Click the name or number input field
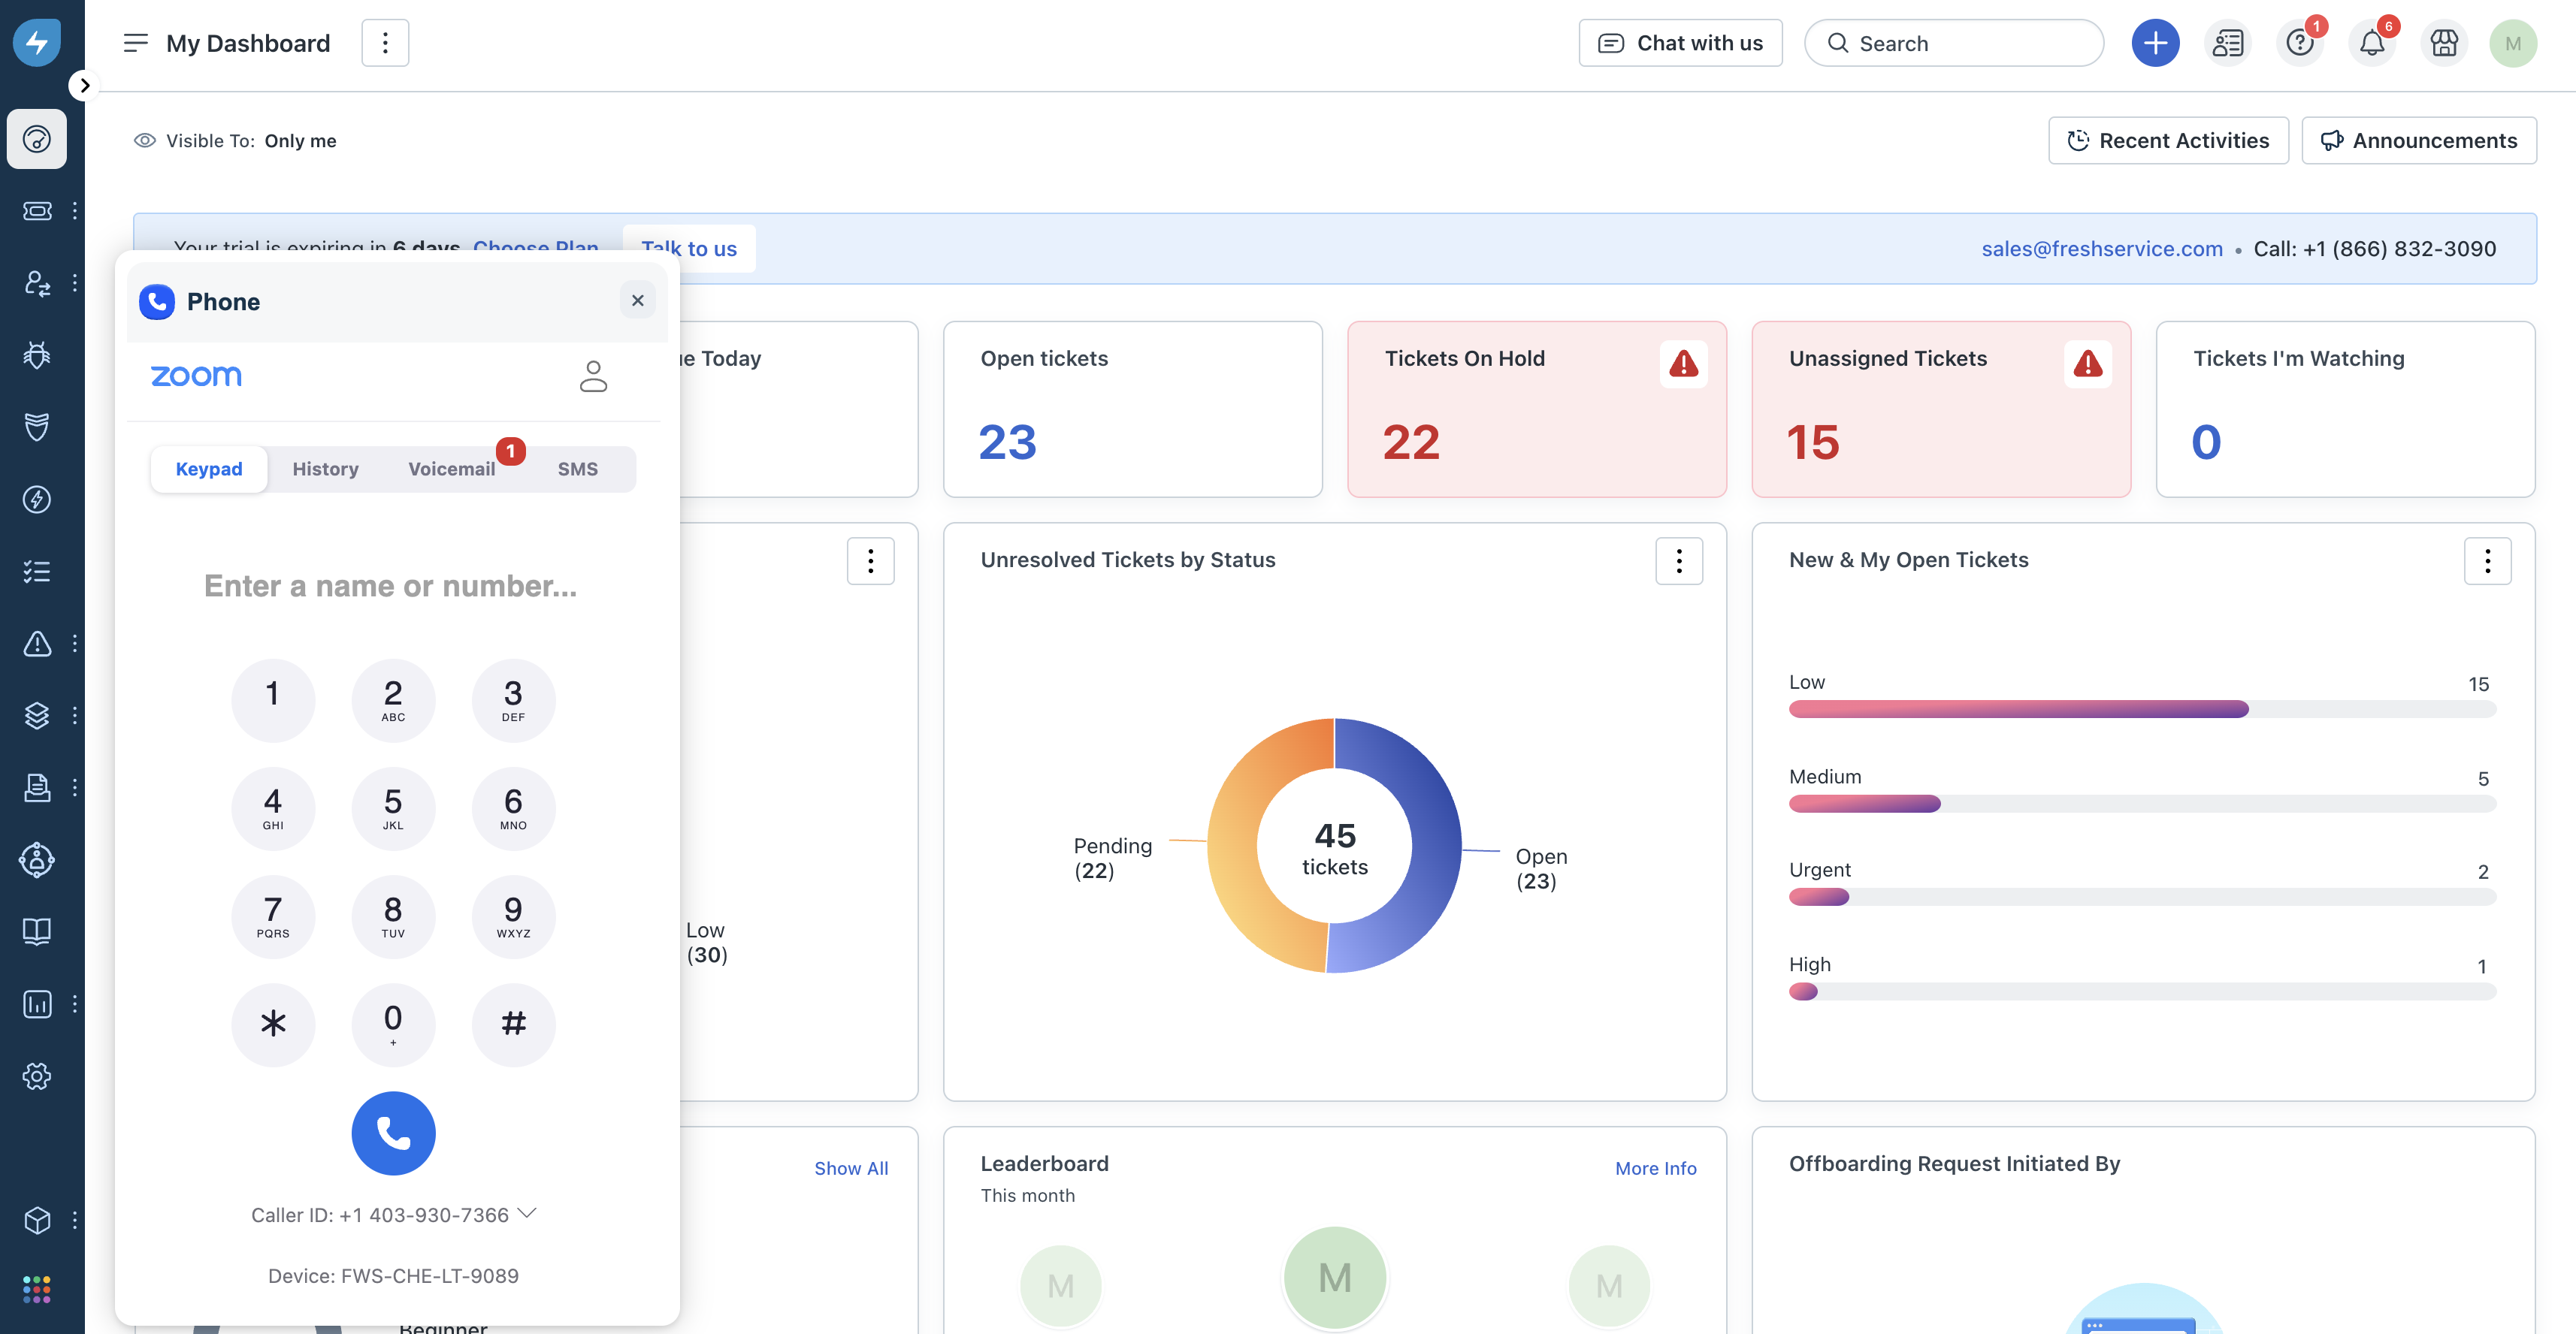This screenshot has width=2576, height=1334. click(390, 586)
